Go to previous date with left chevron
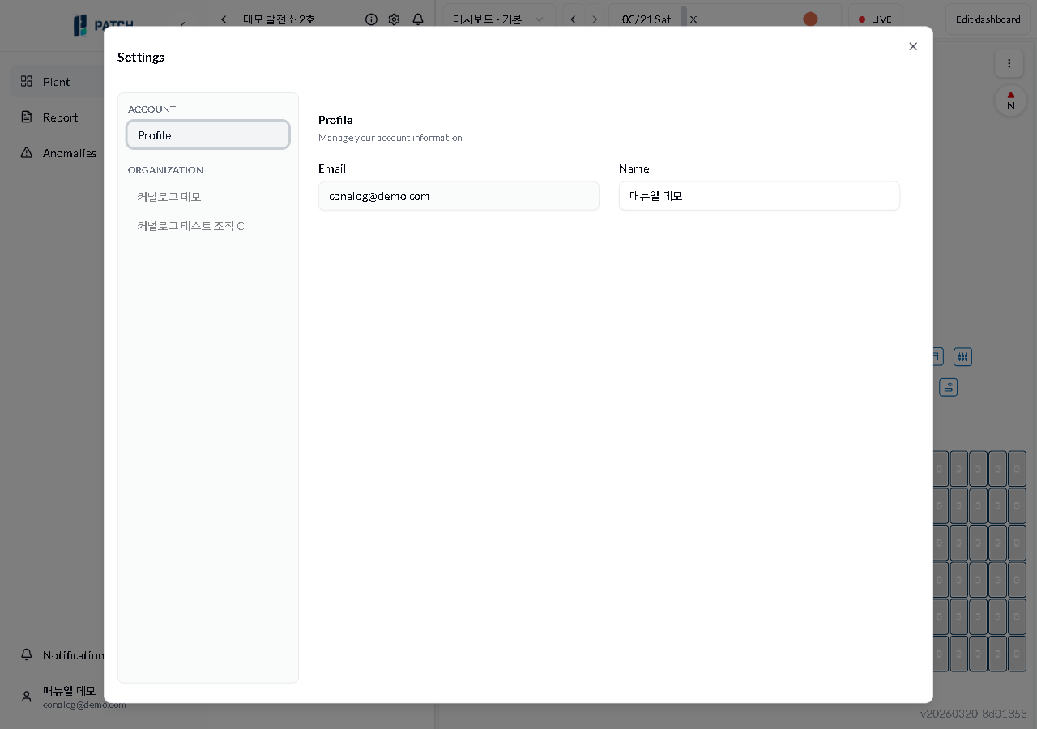The image size is (1037, 729). click(573, 19)
